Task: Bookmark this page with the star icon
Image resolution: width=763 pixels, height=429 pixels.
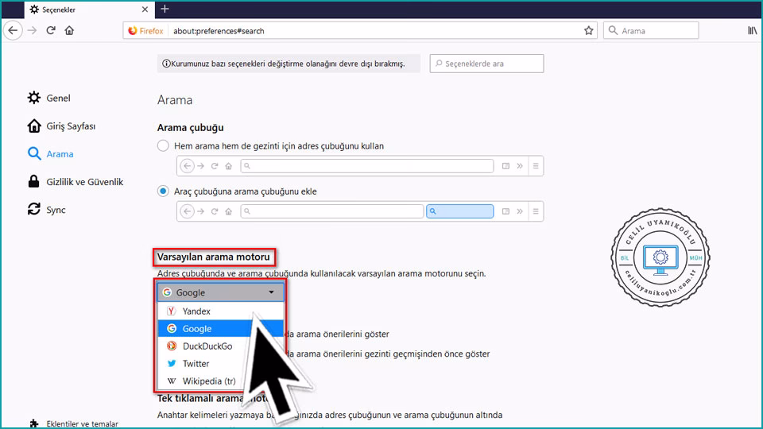Action: tap(588, 31)
